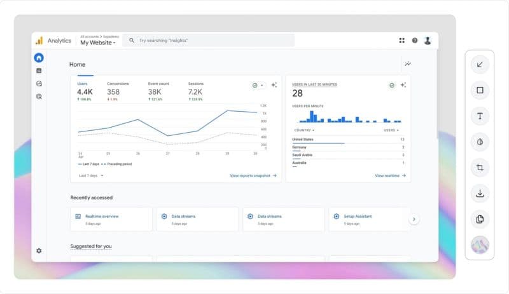Viewport: 509px width, 294px height.
Task: Click the United States country row
Action: pyautogui.click(x=348, y=140)
